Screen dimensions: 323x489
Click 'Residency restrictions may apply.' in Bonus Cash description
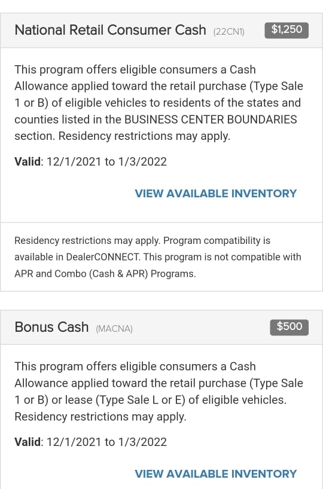[x=100, y=417]
